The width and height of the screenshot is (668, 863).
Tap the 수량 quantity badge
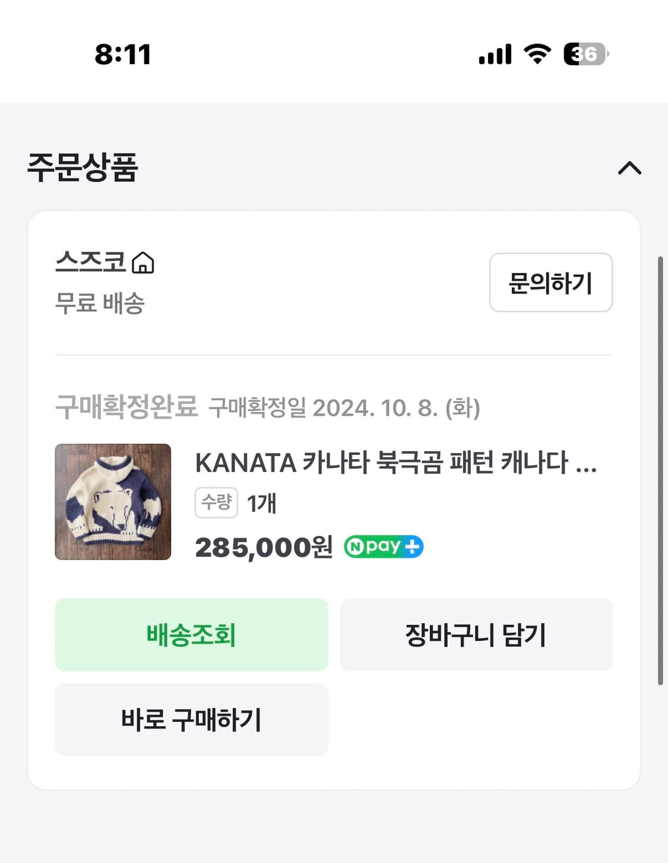click(216, 502)
